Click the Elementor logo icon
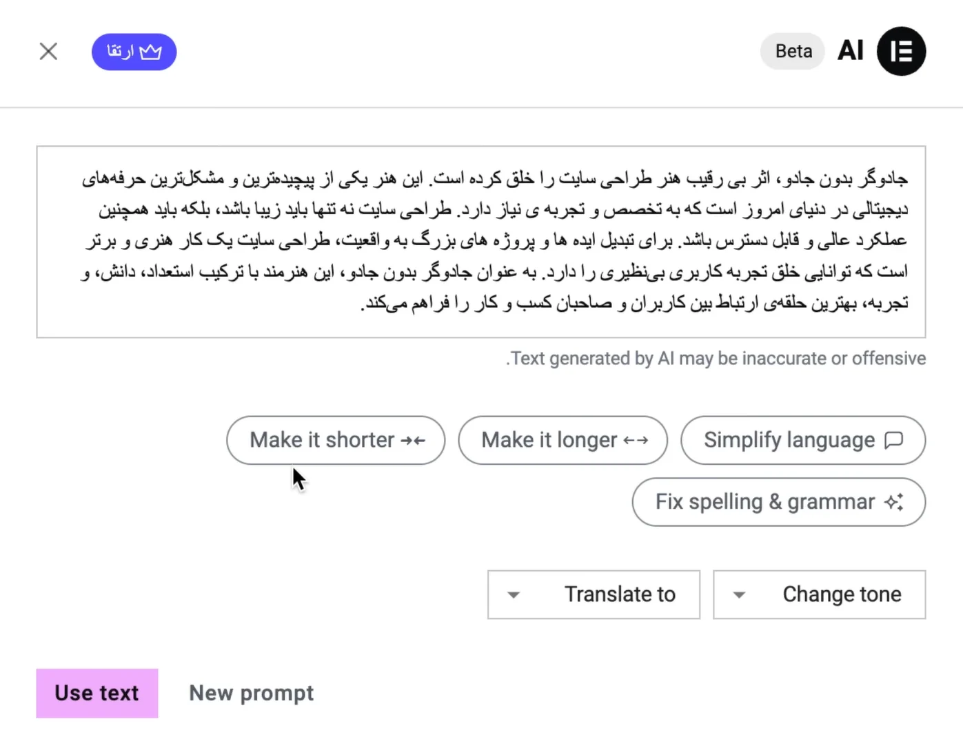Viewport: 963px width, 732px height. point(901,51)
